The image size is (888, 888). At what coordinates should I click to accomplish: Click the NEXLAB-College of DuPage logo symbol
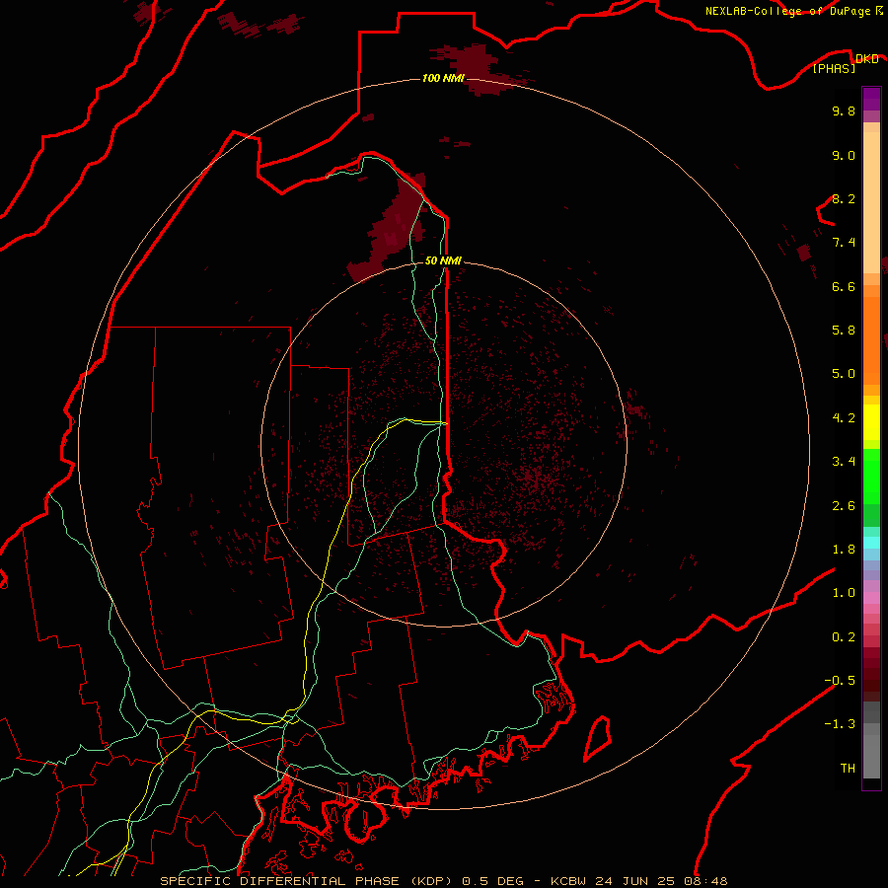tap(879, 10)
